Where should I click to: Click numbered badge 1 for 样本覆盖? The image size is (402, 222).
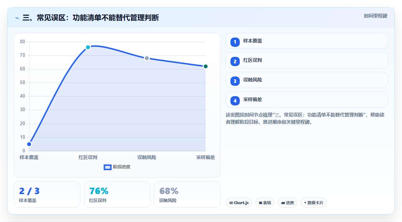click(x=235, y=42)
